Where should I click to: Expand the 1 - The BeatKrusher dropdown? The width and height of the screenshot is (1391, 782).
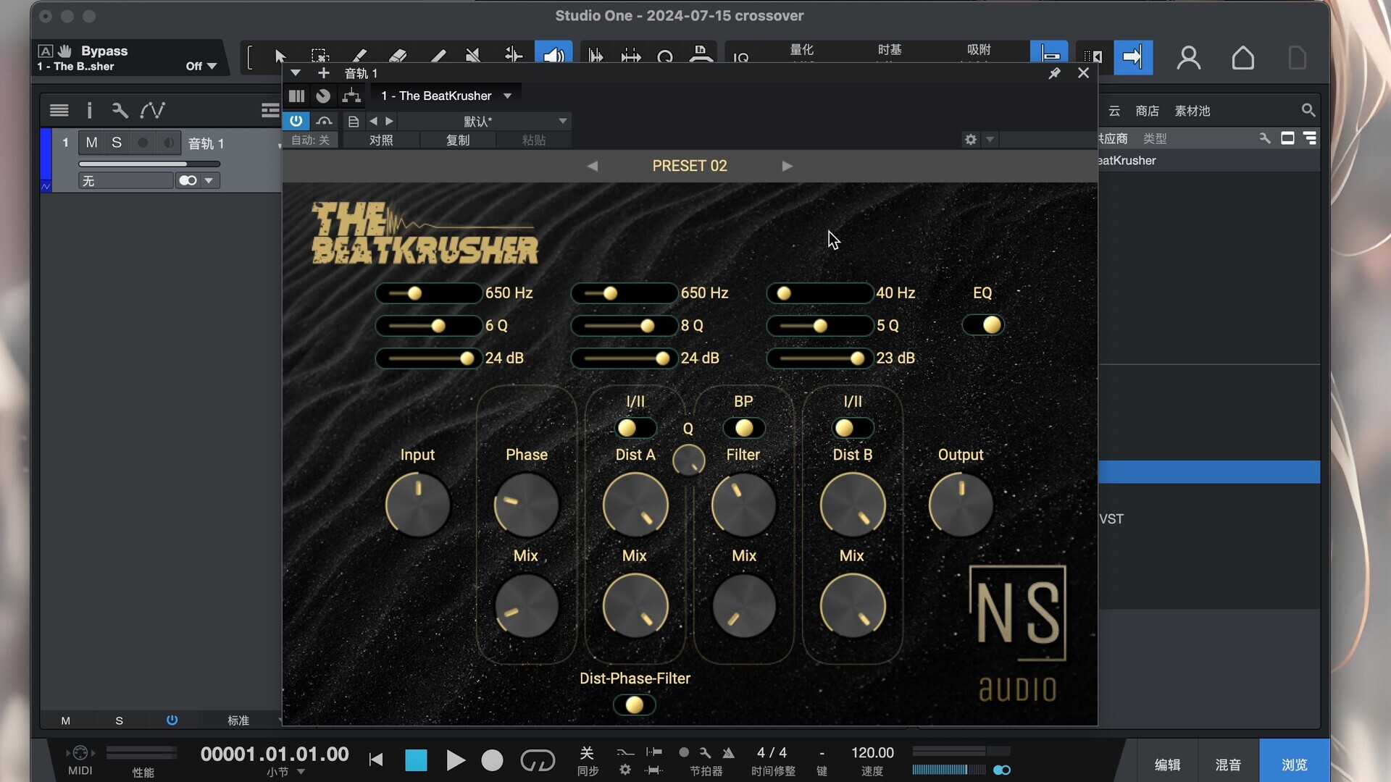507,96
